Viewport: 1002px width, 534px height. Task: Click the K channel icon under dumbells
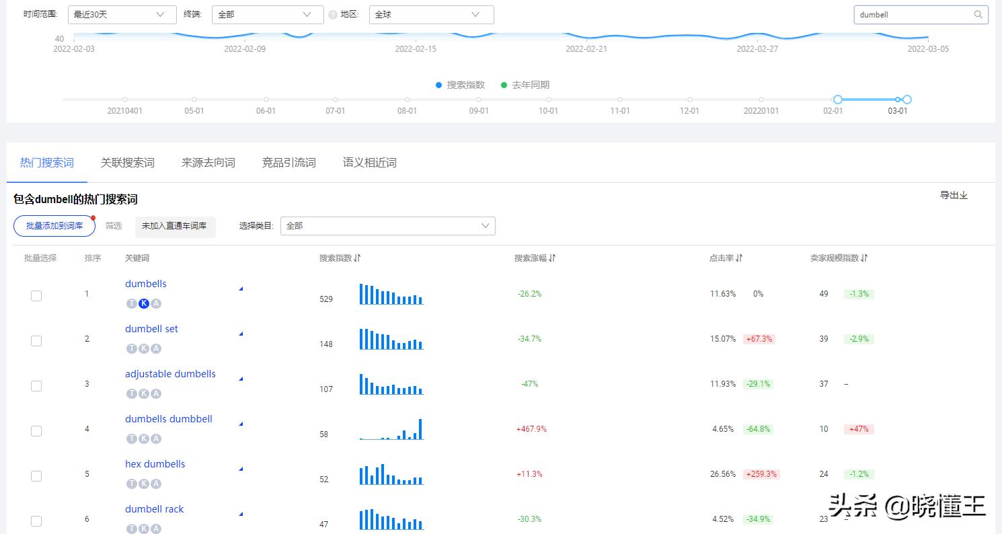(144, 303)
